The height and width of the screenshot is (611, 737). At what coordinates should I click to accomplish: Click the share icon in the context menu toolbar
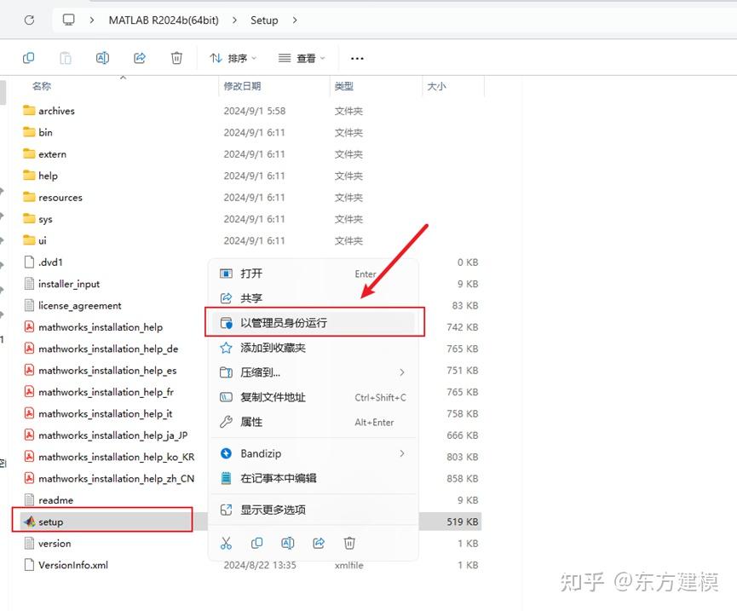click(317, 543)
